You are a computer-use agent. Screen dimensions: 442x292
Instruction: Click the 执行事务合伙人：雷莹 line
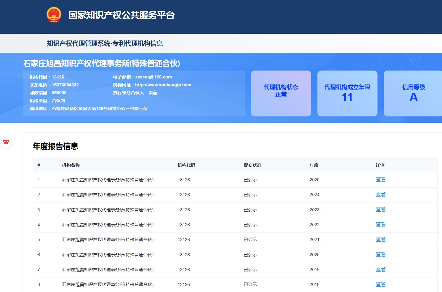135,93
